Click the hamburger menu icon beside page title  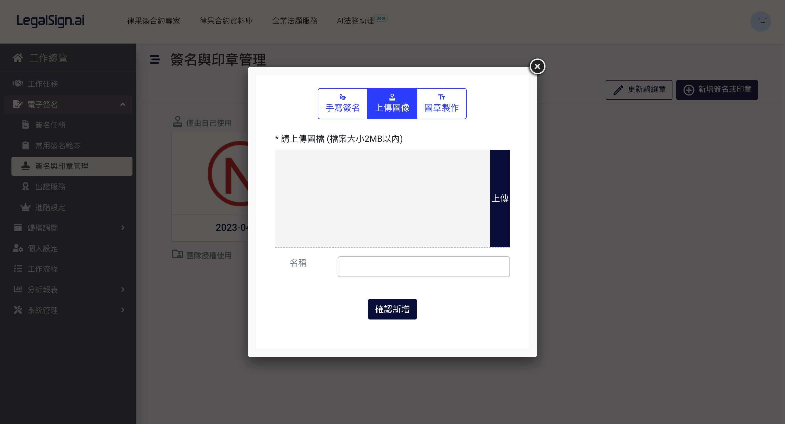(x=155, y=59)
